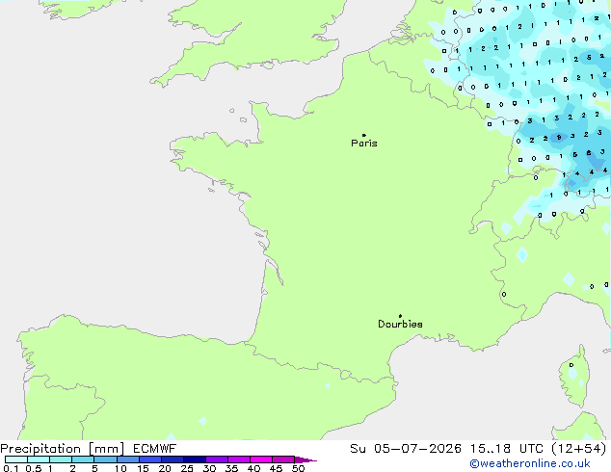611x472 pixels.
Task: Click the legend value '25'
Action: tap(187, 468)
